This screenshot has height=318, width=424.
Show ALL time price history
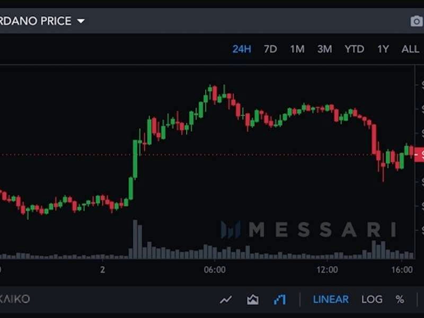point(410,49)
